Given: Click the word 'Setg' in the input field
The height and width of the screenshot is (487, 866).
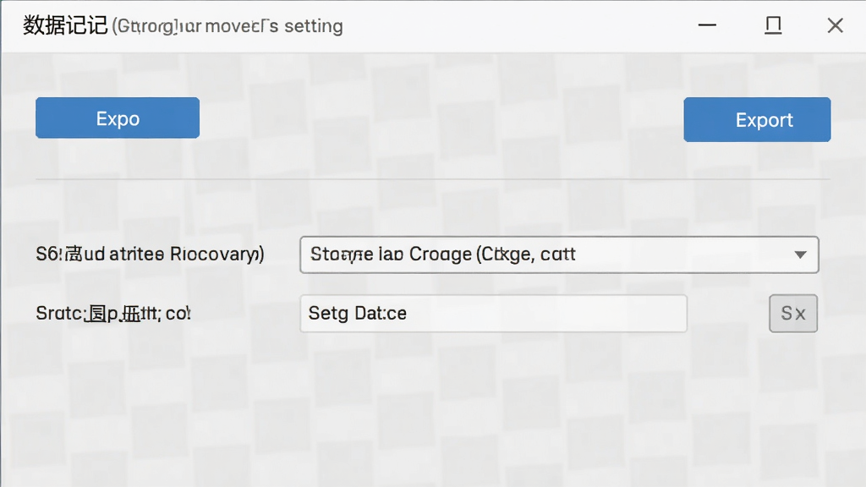Looking at the screenshot, I should (x=328, y=314).
